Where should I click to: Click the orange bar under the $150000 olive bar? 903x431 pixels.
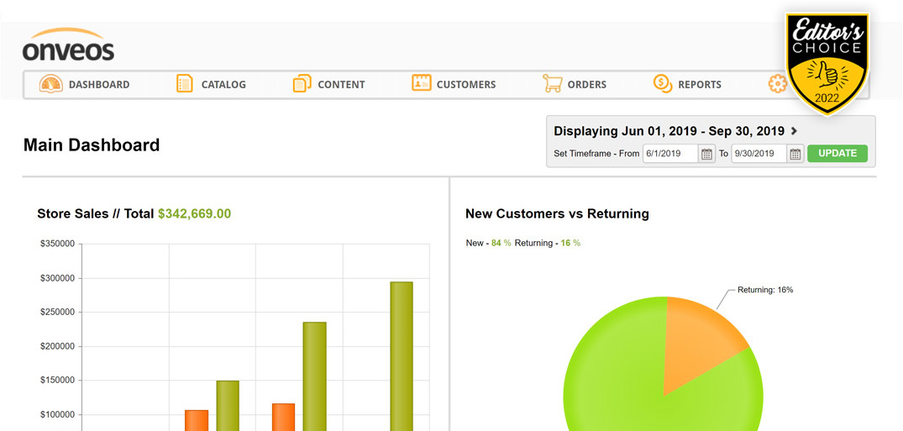pos(197,421)
